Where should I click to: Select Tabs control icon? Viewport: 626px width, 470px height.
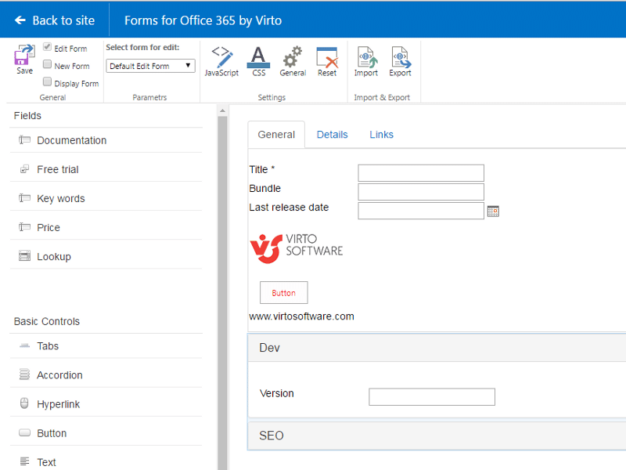point(24,345)
